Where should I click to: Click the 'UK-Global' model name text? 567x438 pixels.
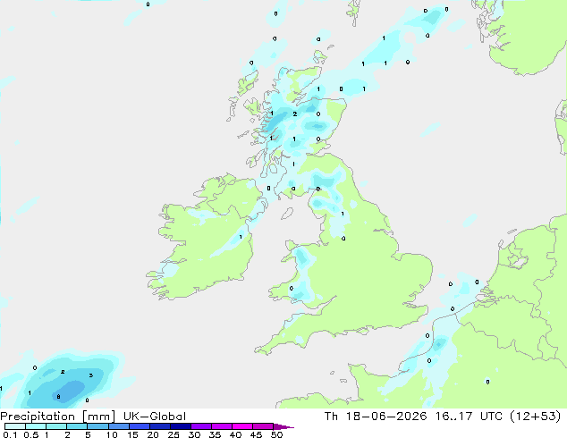tap(155, 417)
